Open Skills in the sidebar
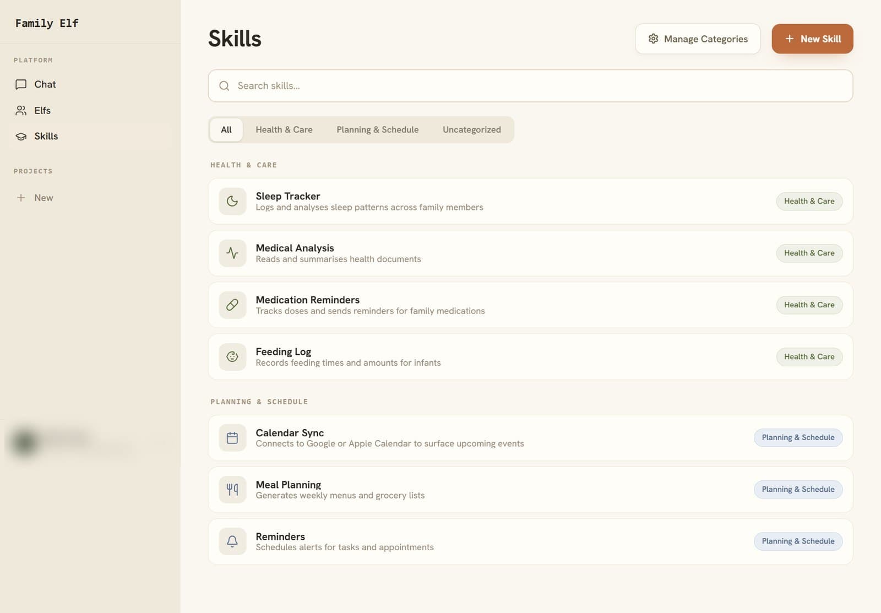The height and width of the screenshot is (613, 881). coord(91,136)
